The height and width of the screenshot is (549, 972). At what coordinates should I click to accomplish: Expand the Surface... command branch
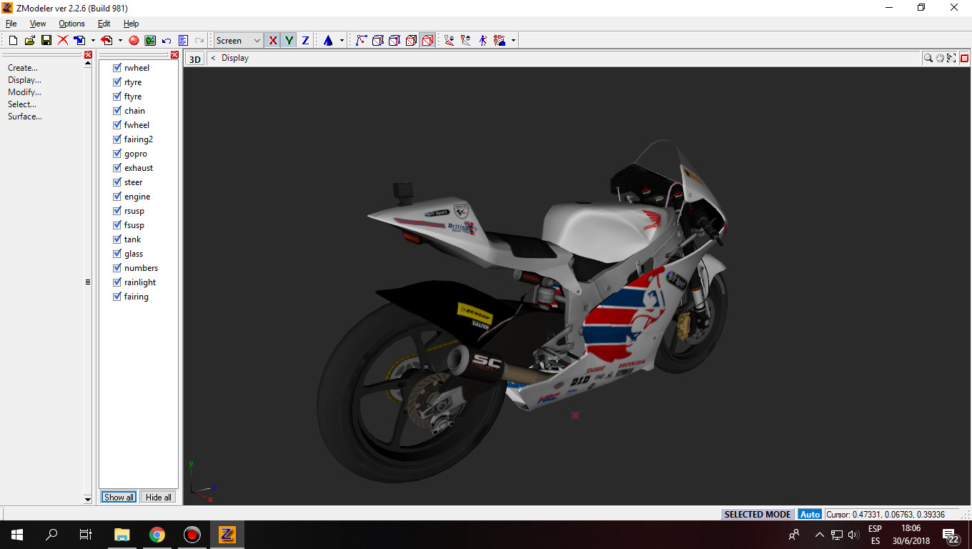click(25, 117)
